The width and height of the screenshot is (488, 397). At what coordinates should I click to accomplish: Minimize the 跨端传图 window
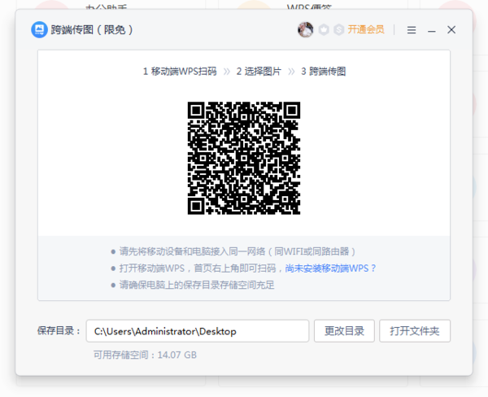click(x=432, y=30)
